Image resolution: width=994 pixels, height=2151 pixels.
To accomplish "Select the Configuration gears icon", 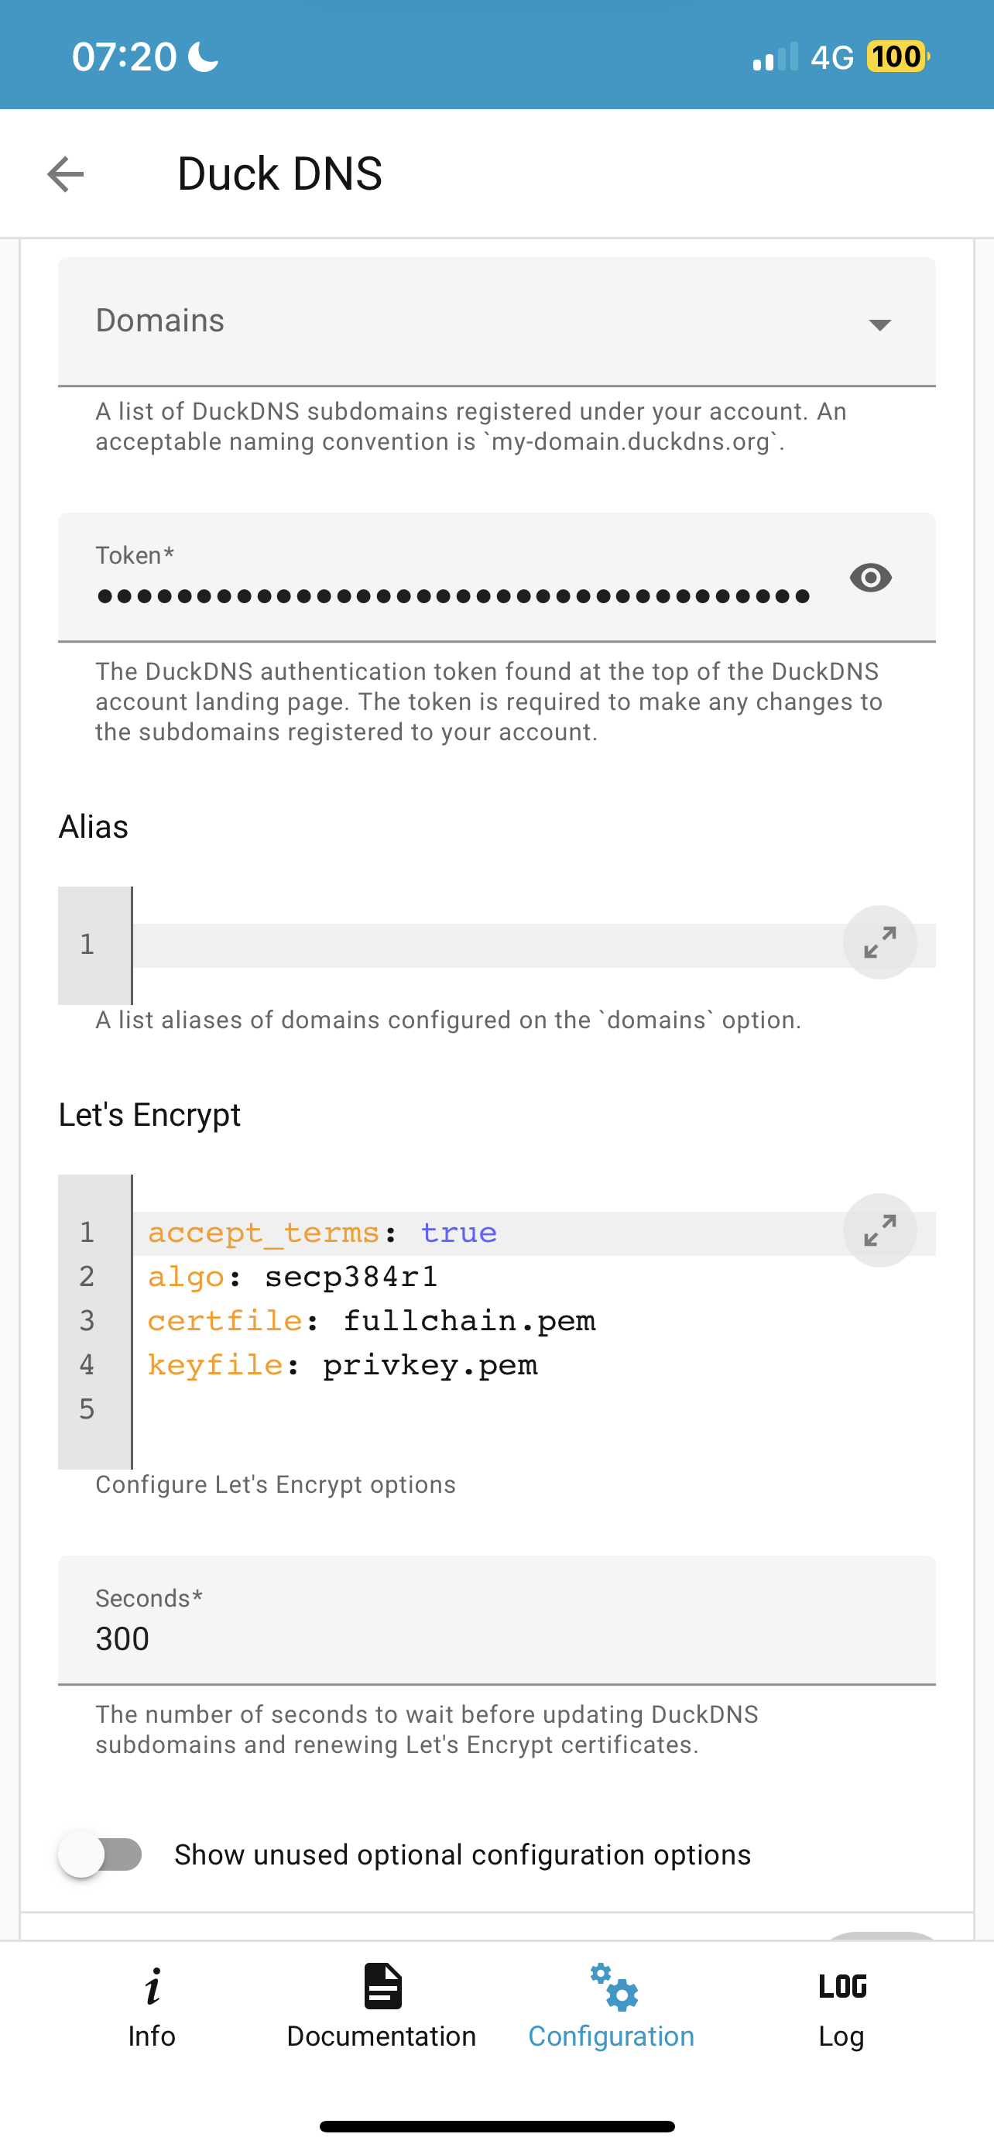I will coord(613,1988).
